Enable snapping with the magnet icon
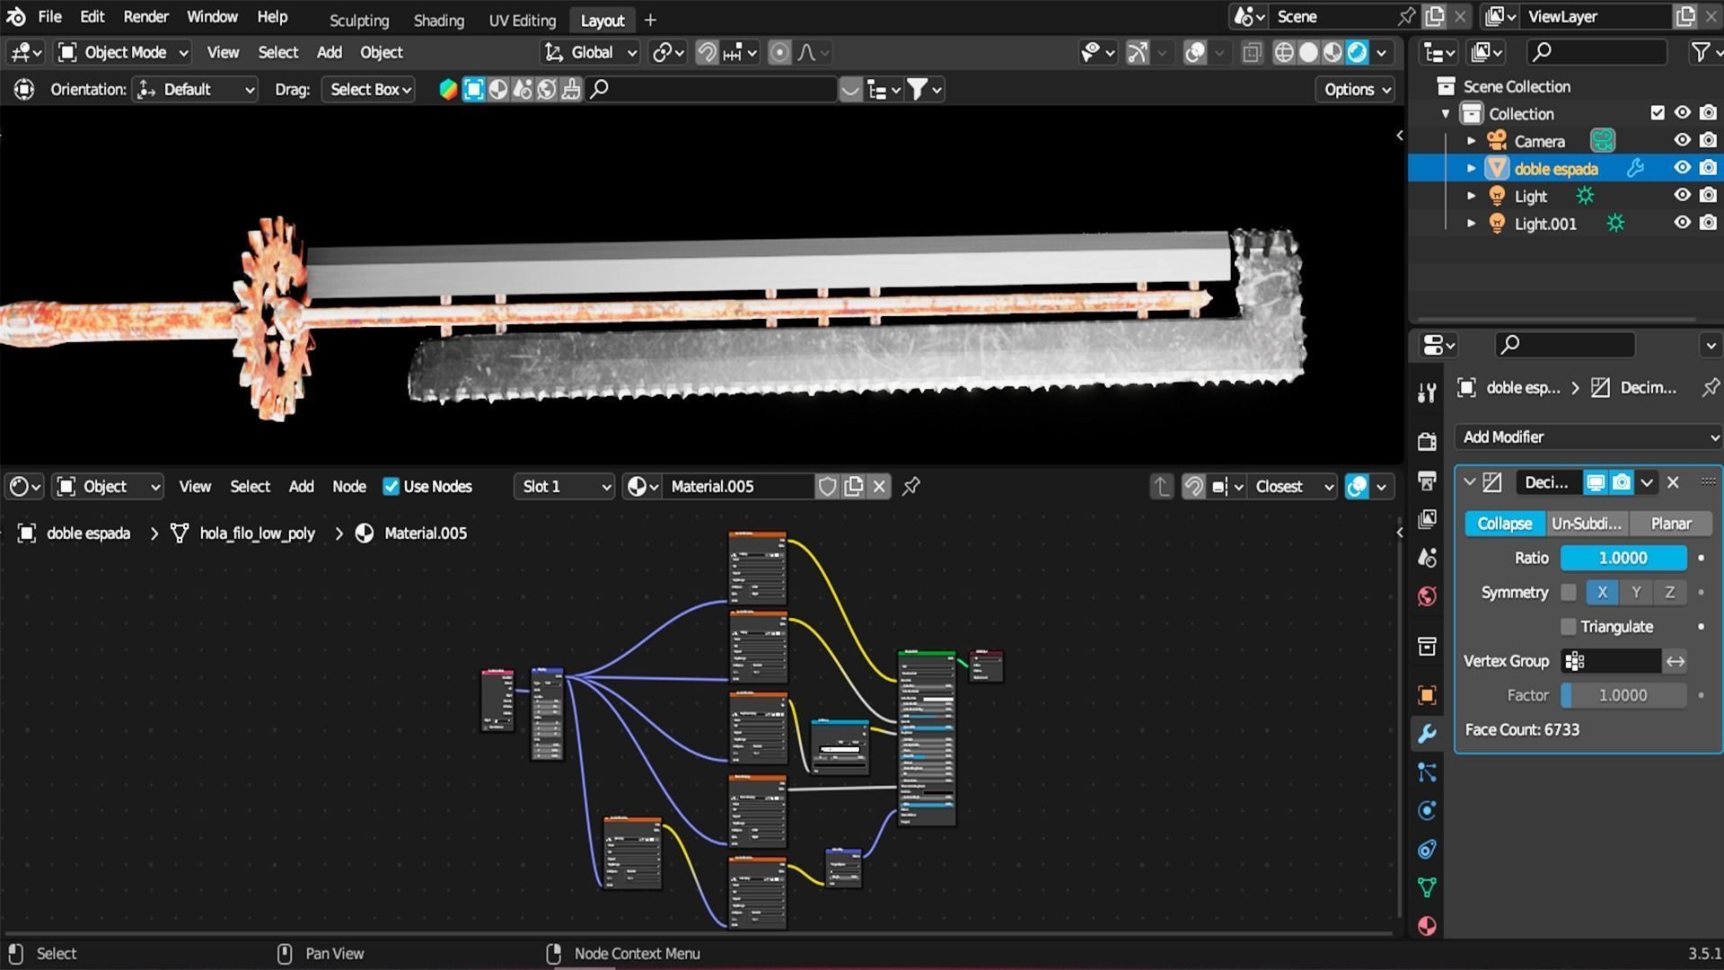This screenshot has width=1724, height=970. [x=706, y=52]
